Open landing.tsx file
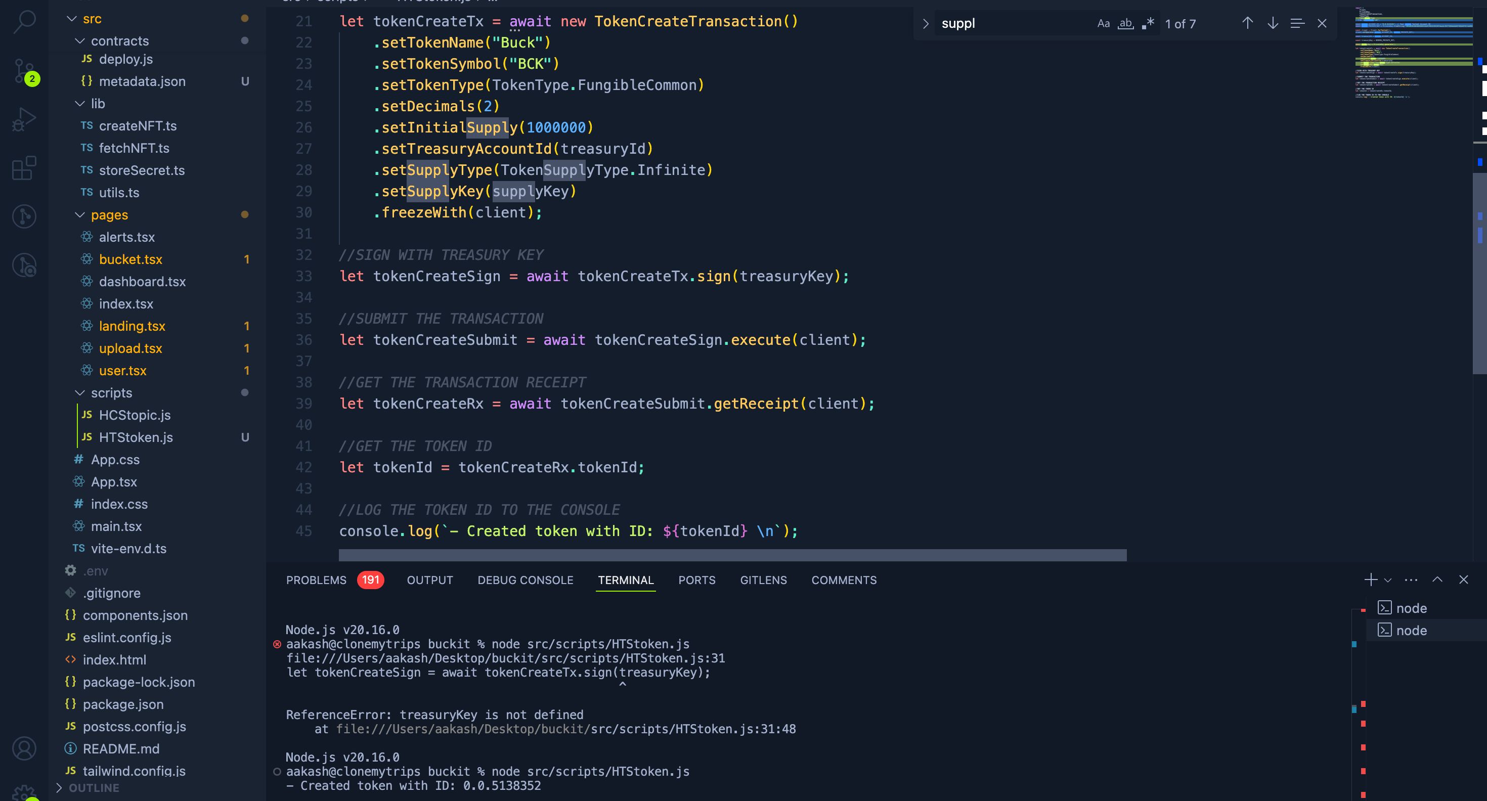Viewport: 1487px width, 801px height. click(132, 326)
